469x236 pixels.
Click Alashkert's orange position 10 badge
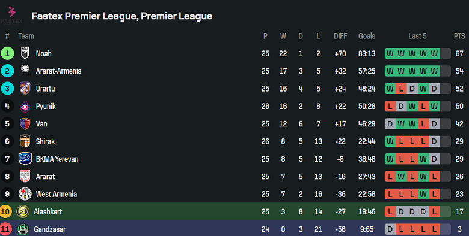pos(5,211)
